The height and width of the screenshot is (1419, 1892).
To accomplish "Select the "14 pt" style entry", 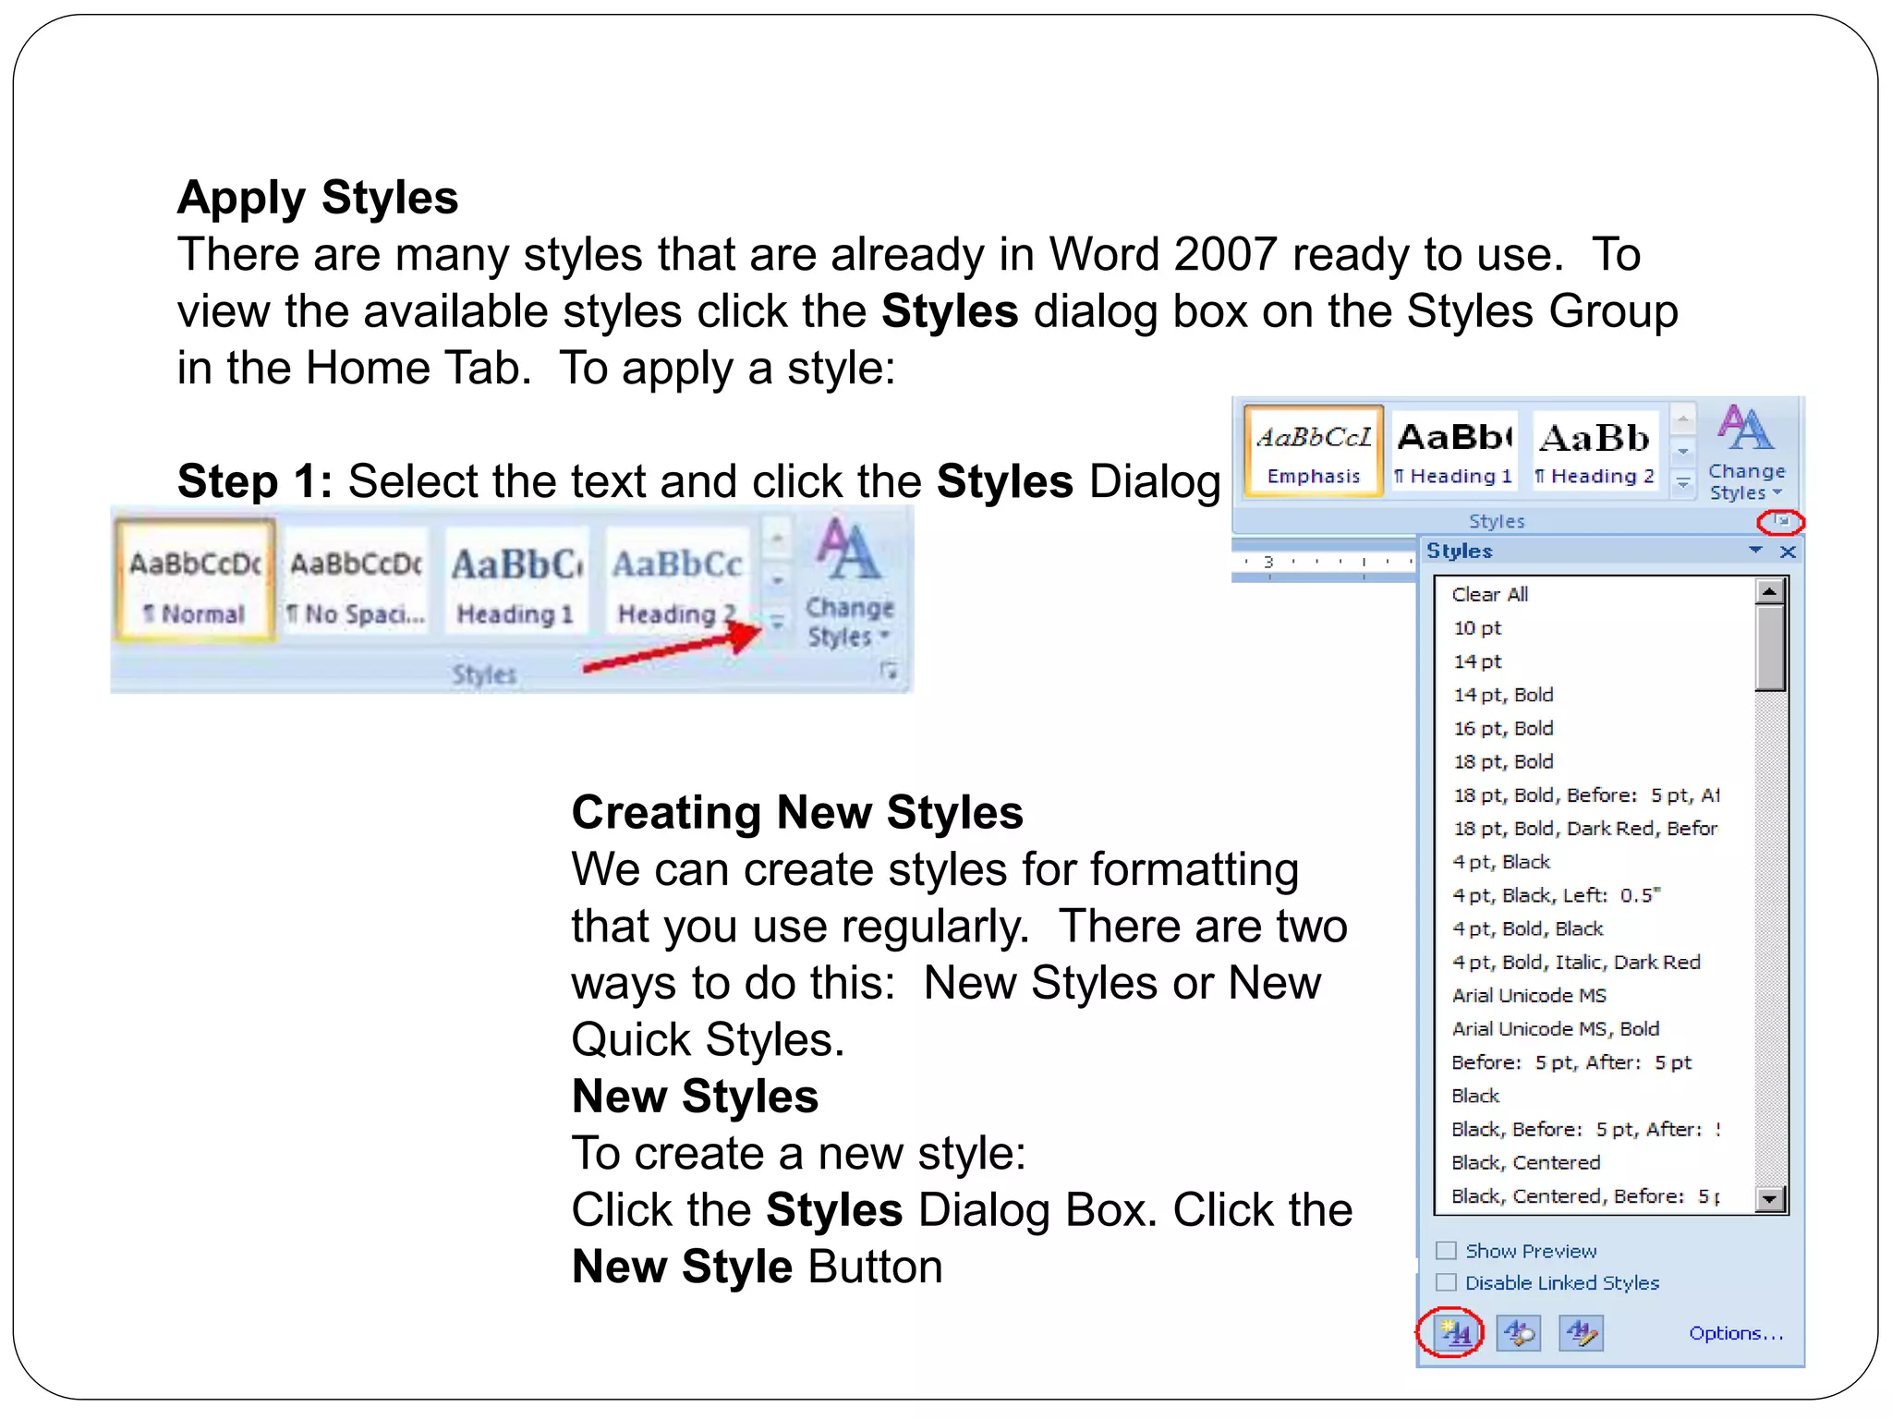I will pos(1477,661).
